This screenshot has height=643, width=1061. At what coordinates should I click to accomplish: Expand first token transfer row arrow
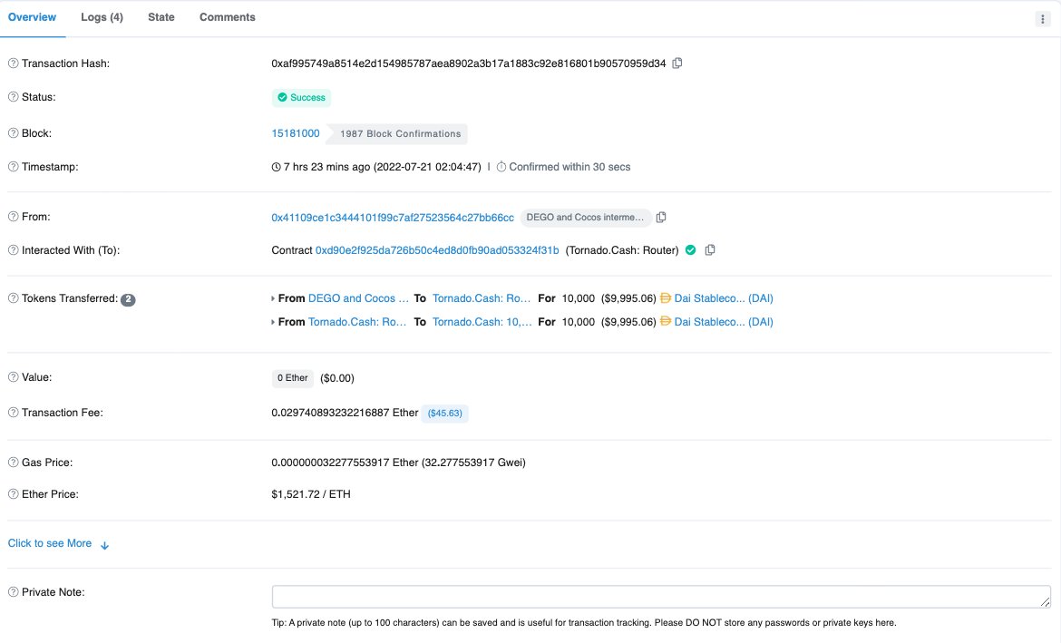click(273, 298)
